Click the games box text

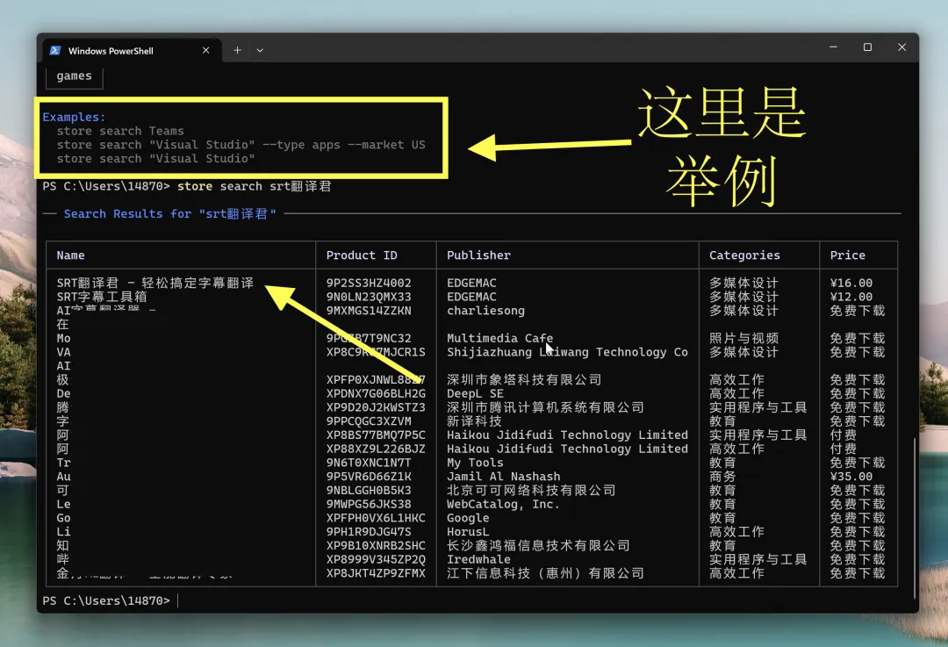point(74,76)
